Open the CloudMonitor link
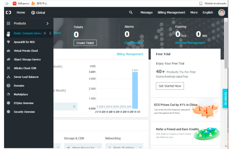 [134, 43]
